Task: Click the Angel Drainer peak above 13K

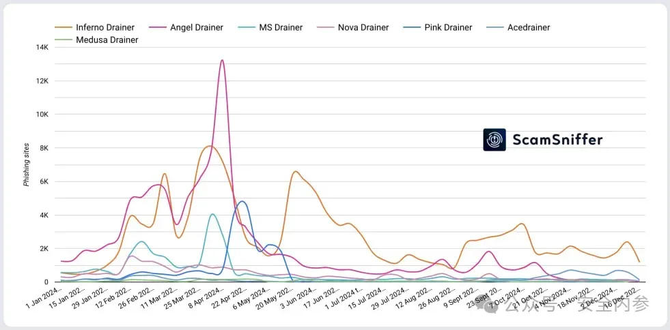Action: coord(222,61)
